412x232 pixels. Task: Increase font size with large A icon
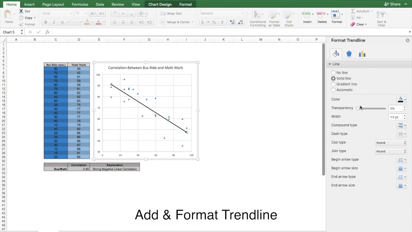tap(93, 14)
